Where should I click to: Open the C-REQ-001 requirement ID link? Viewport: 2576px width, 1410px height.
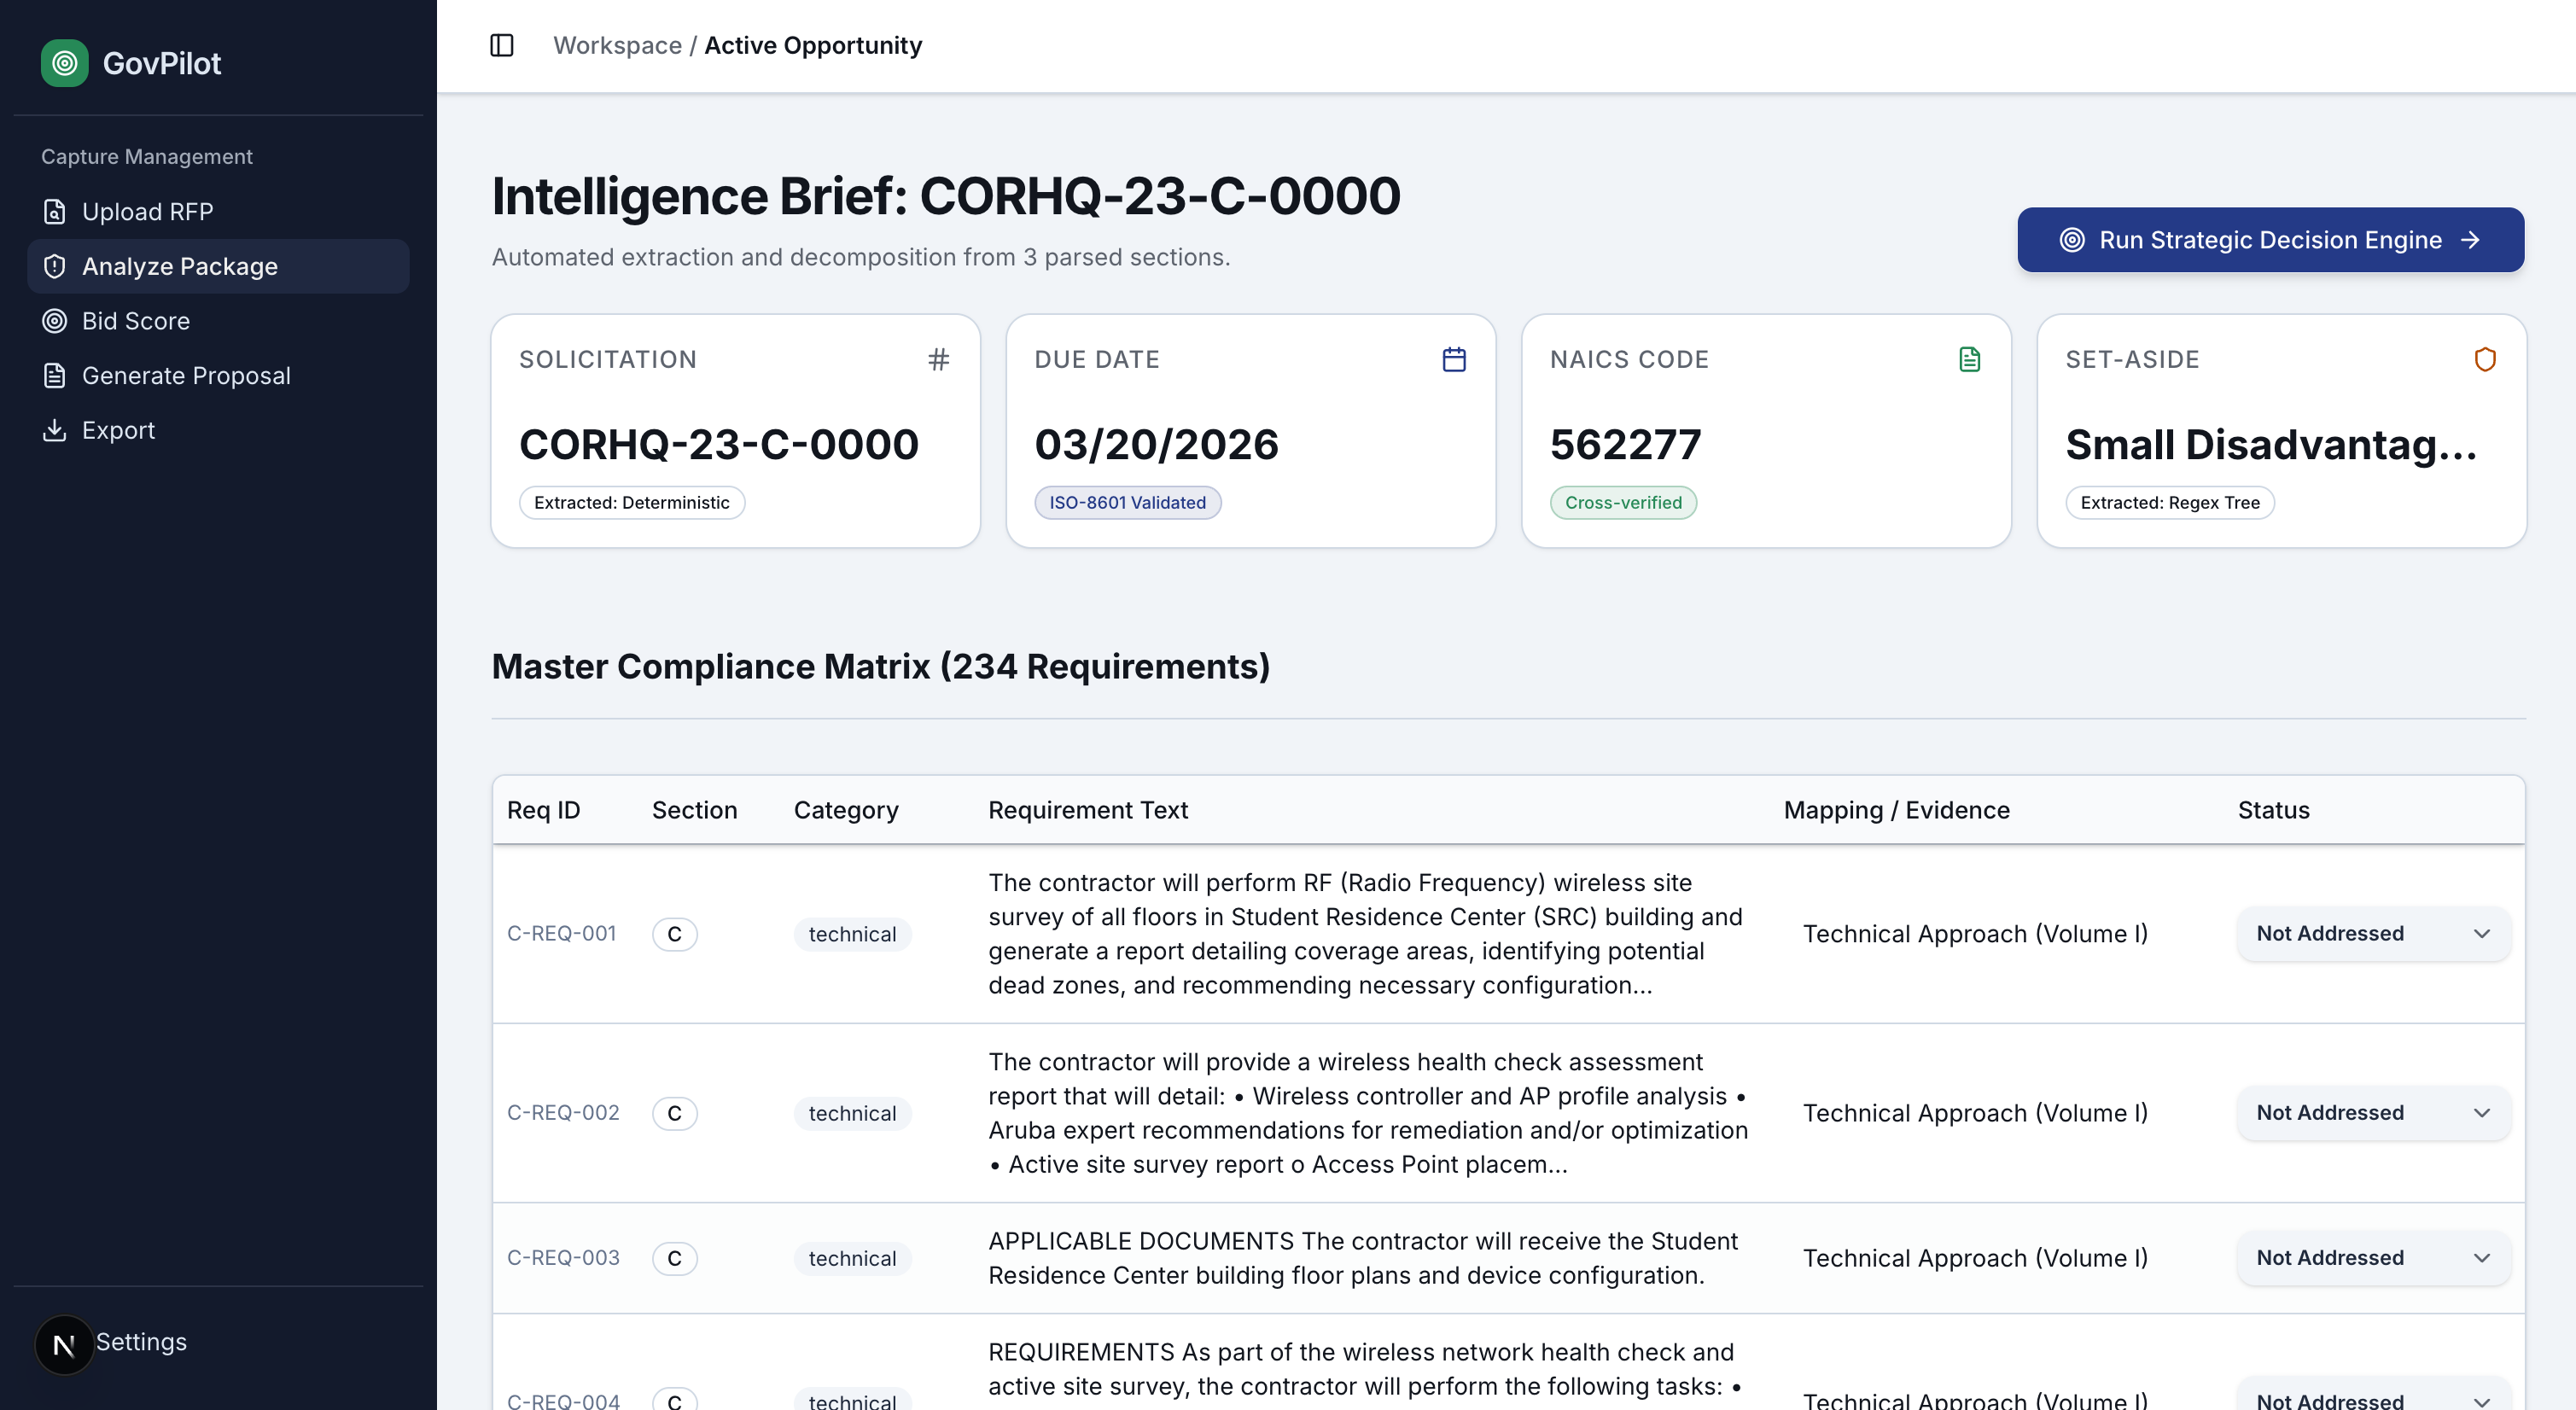tap(561, 933)
